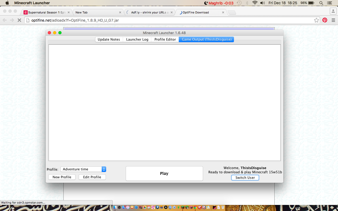338x211 pixels.
Task: Switch to the AdF.ly browser tab
Action: click(149, 12)
